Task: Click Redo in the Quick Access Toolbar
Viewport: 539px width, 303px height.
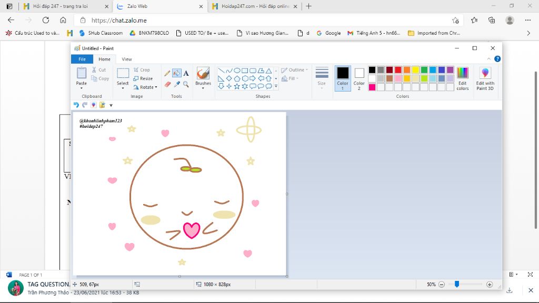Action: click(x=85, y=105)
